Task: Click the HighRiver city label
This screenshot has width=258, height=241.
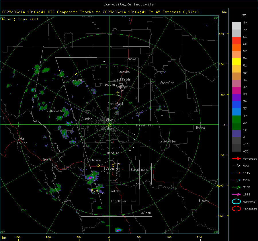Action: [x=119, y=201]
